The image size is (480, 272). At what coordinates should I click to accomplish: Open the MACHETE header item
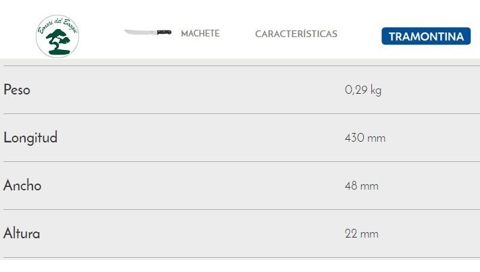coord(200,34)
